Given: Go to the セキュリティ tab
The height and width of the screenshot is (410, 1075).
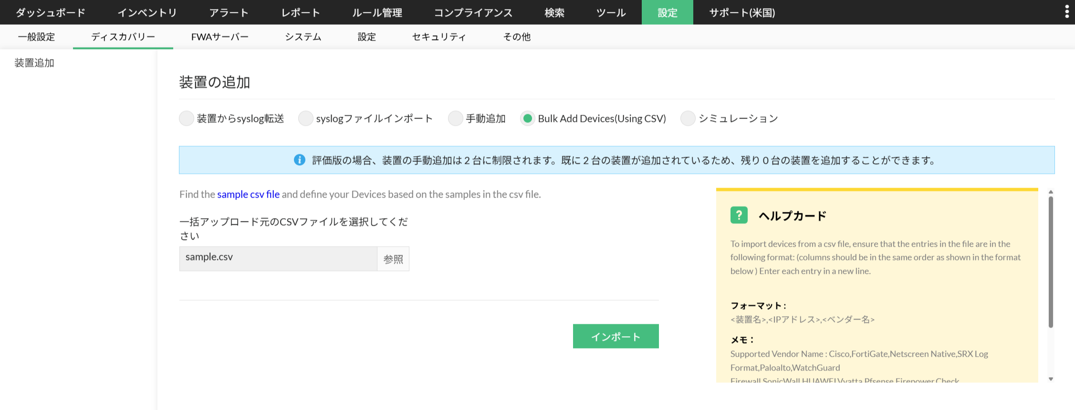Looking at the screenshot, I should [x=439, y=37].
